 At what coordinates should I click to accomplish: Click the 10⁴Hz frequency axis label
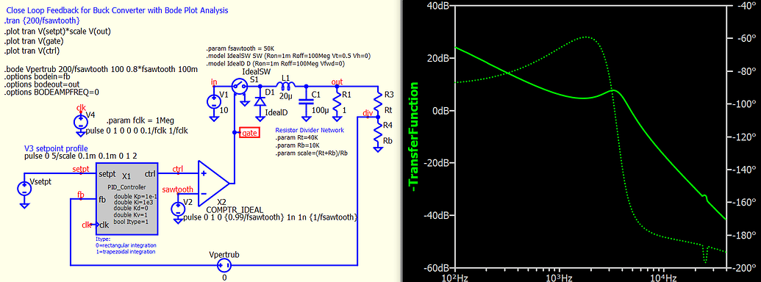tap(663, 278)
